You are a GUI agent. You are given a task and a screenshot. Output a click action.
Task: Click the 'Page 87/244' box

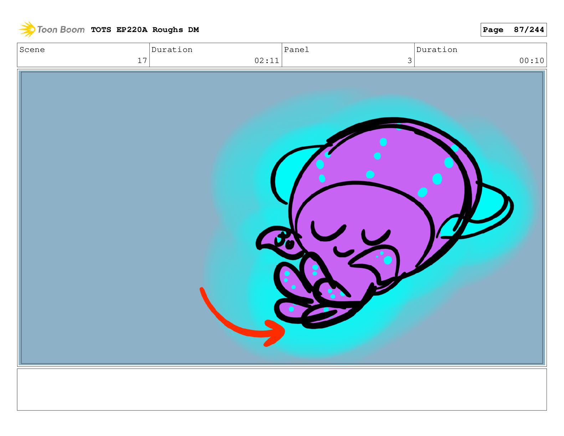513,30
